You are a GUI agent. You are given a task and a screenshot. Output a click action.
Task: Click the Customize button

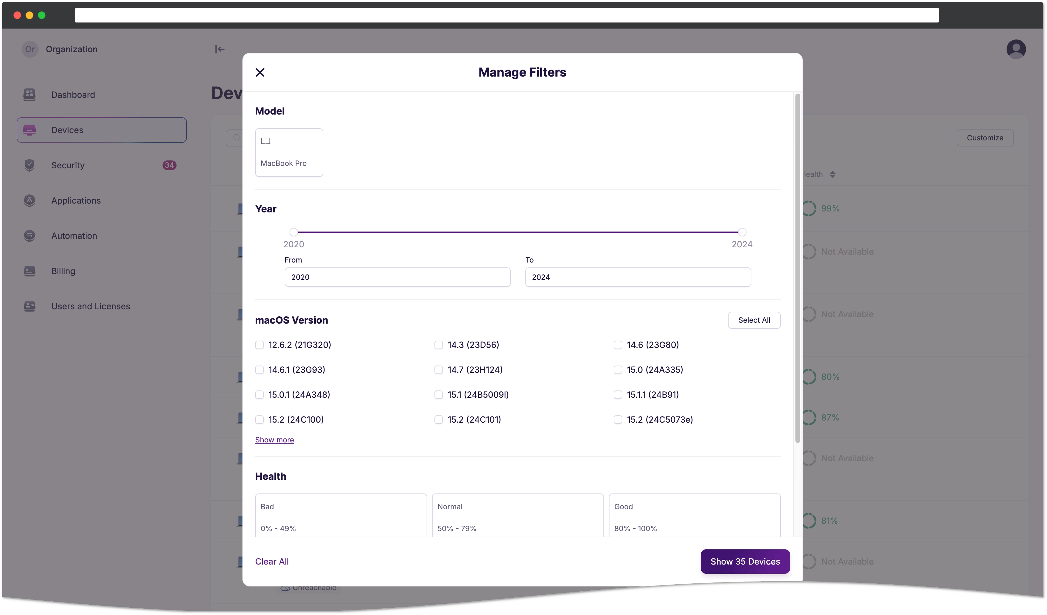[x=985, y=138]
